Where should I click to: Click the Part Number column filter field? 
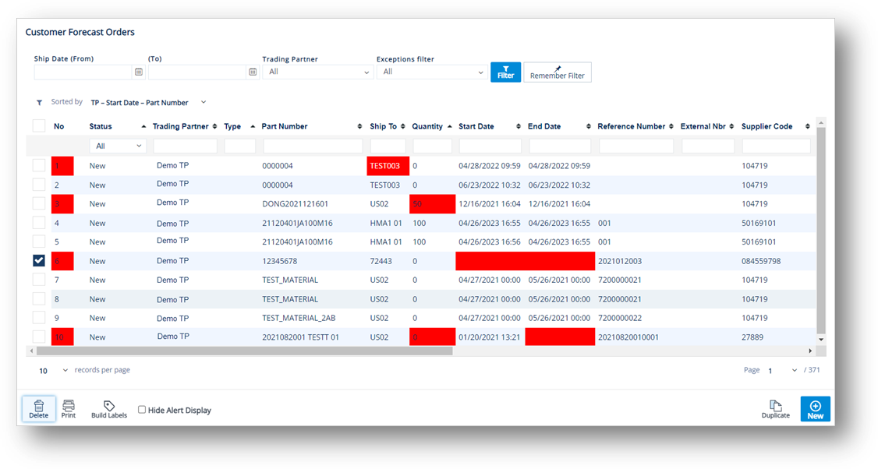click(x=313, y=146)
